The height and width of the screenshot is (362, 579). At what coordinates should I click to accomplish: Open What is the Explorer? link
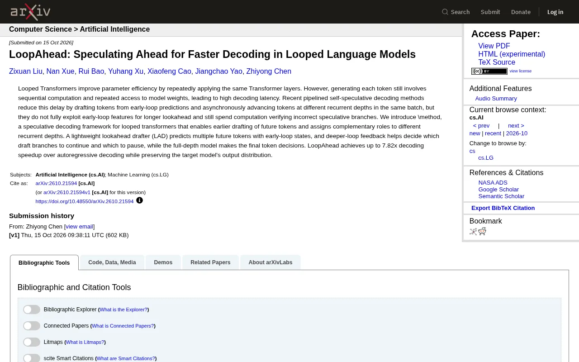pos(123,310)
